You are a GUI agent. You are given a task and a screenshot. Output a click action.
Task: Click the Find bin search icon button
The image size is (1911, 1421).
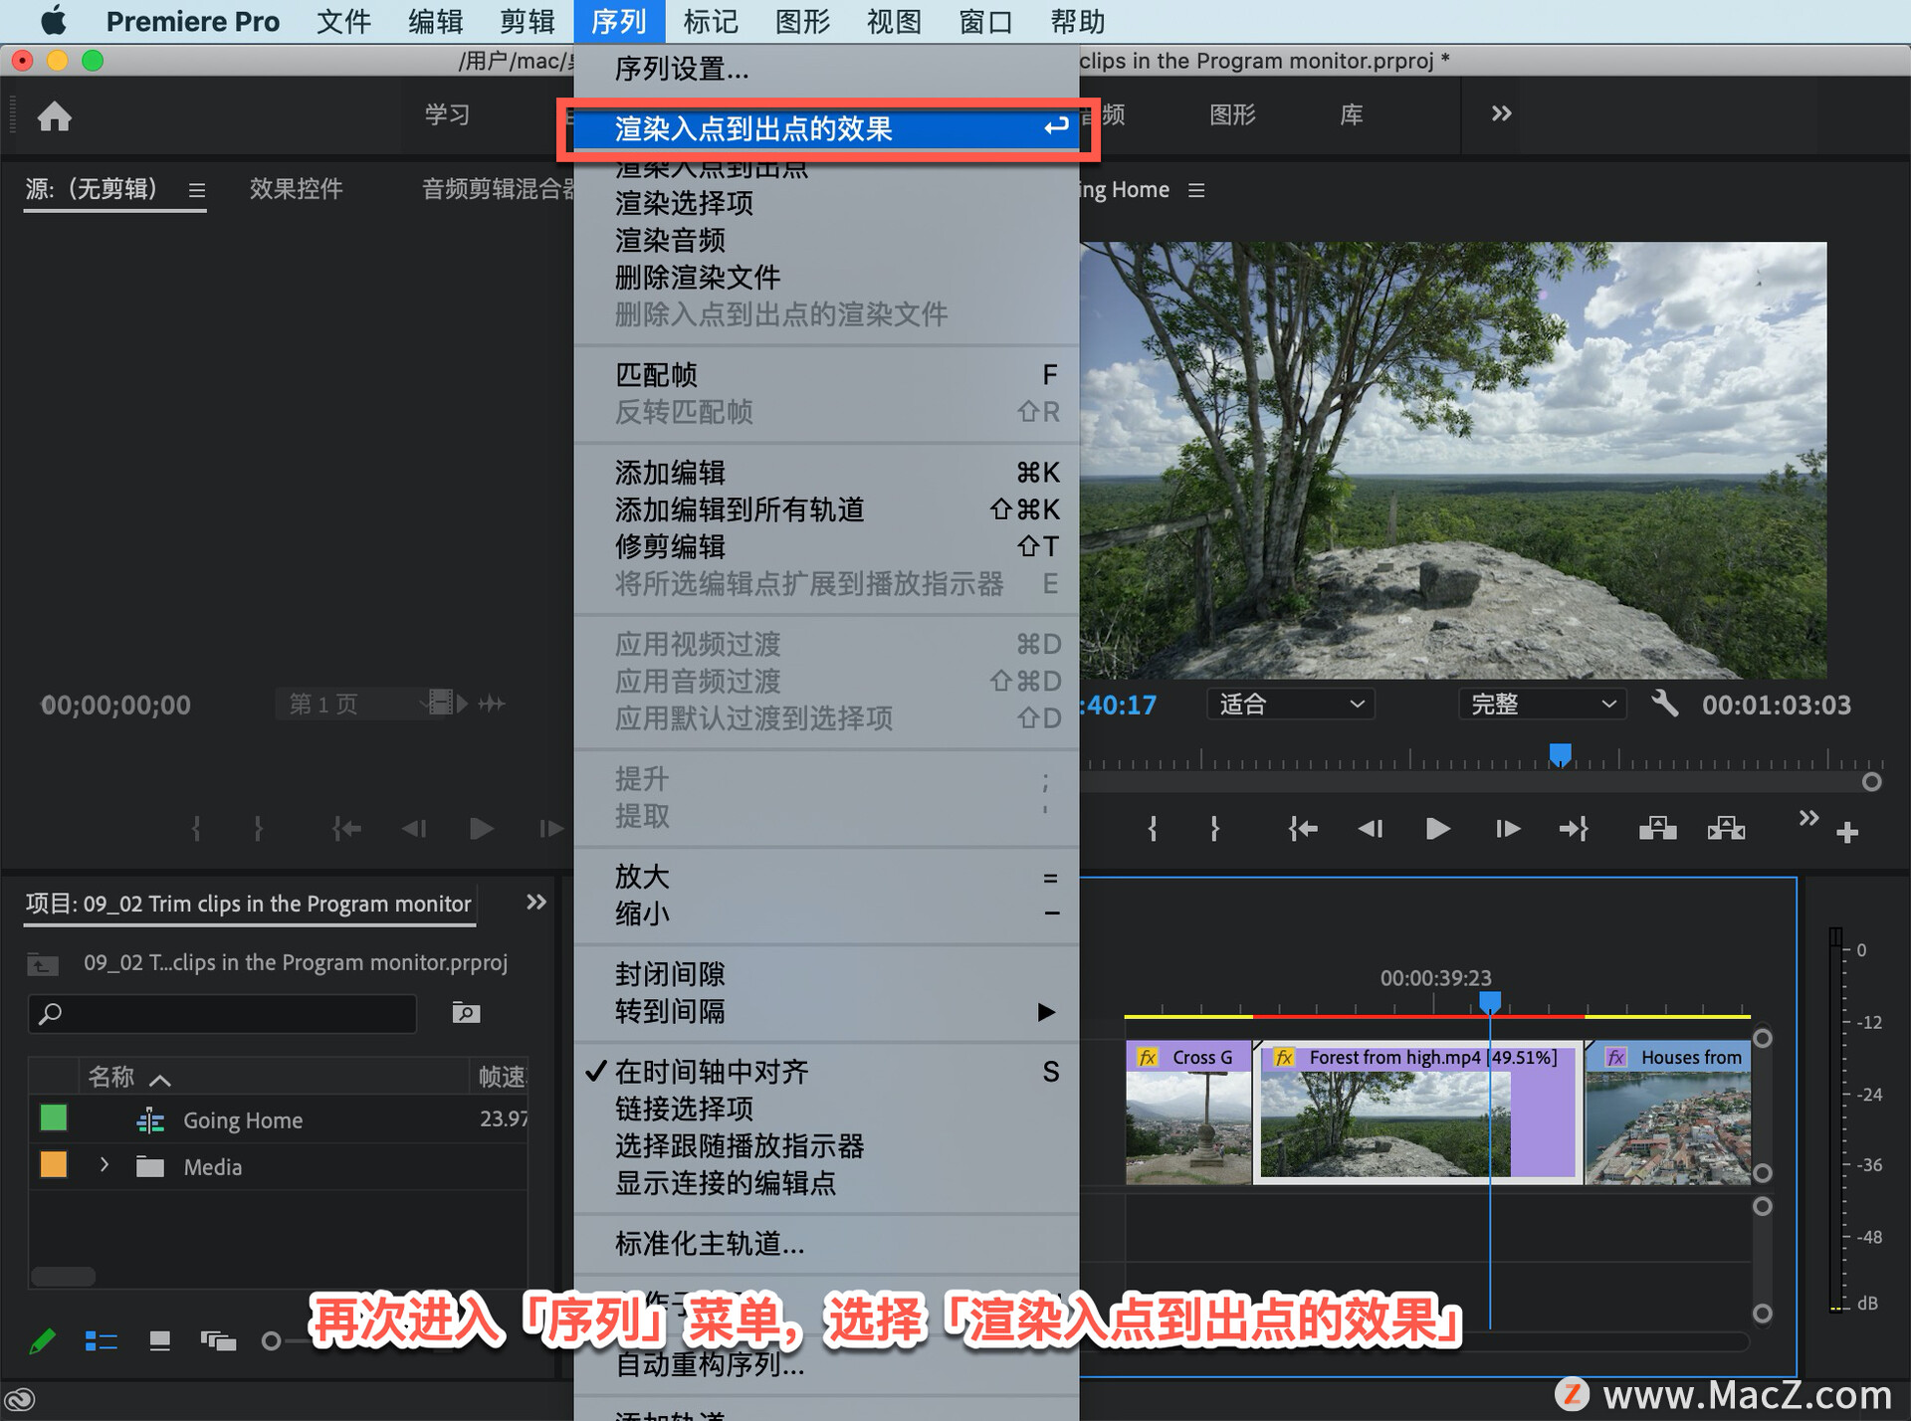[x=465, y=1013]
